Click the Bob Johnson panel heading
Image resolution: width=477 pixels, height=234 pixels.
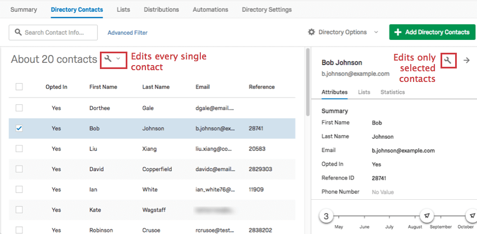click(342, 63)
